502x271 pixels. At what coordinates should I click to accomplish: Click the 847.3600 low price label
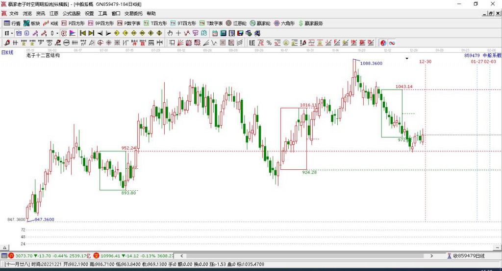point(44,220)
